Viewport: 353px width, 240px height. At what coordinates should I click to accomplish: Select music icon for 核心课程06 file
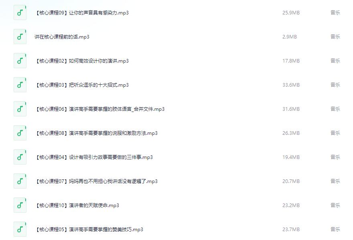tap(20, 109)
